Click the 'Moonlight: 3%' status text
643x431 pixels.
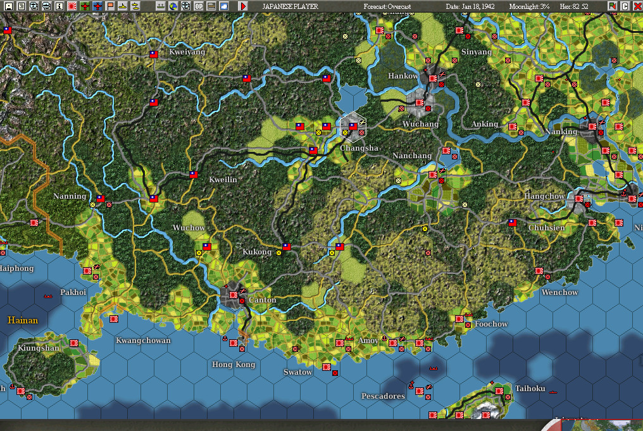point(529,6)
